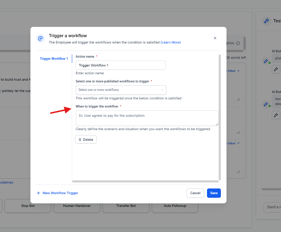281x232 pixels.
Task: Open the 'Select one or more workflows' dropdown
Action: 121,90
